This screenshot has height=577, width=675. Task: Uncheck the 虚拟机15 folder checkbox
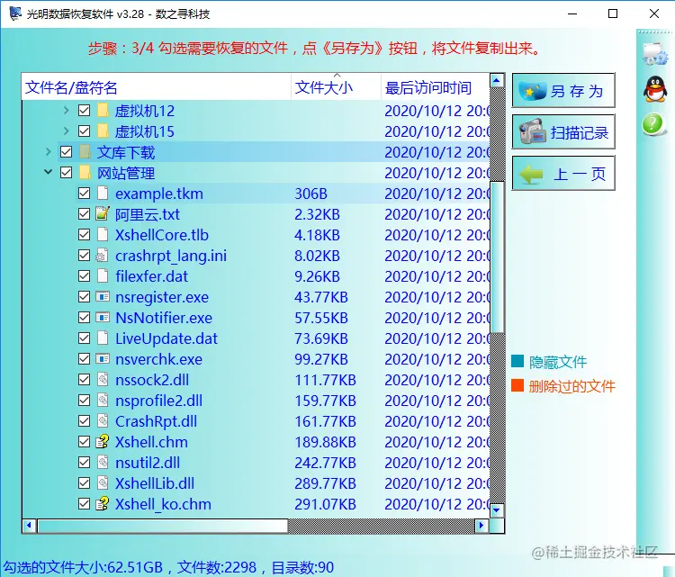(x=85, y=131)
